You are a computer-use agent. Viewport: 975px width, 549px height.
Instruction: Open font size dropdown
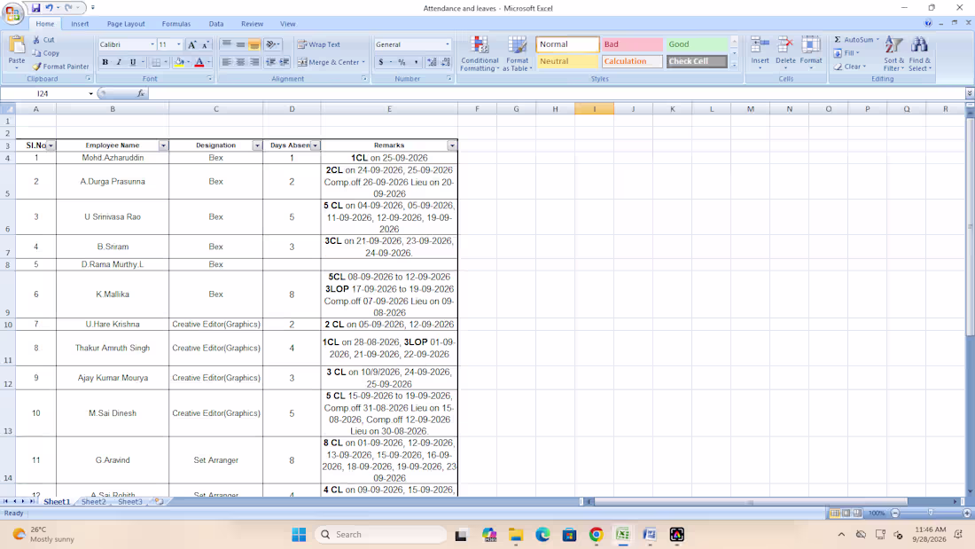[178, 45]
